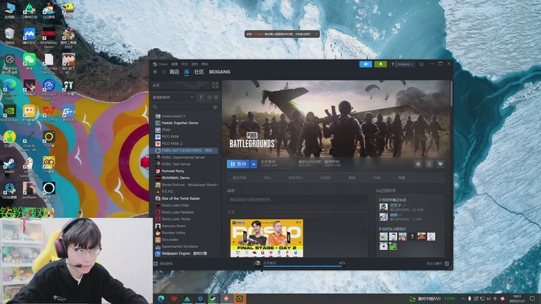Open the 库 library tab
The image size is (541, 304).
click(187, 72)
